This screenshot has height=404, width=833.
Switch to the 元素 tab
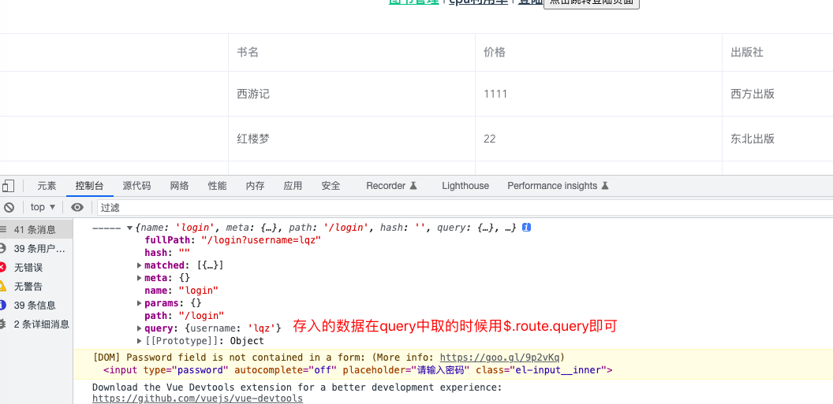(x=47, y=186)
